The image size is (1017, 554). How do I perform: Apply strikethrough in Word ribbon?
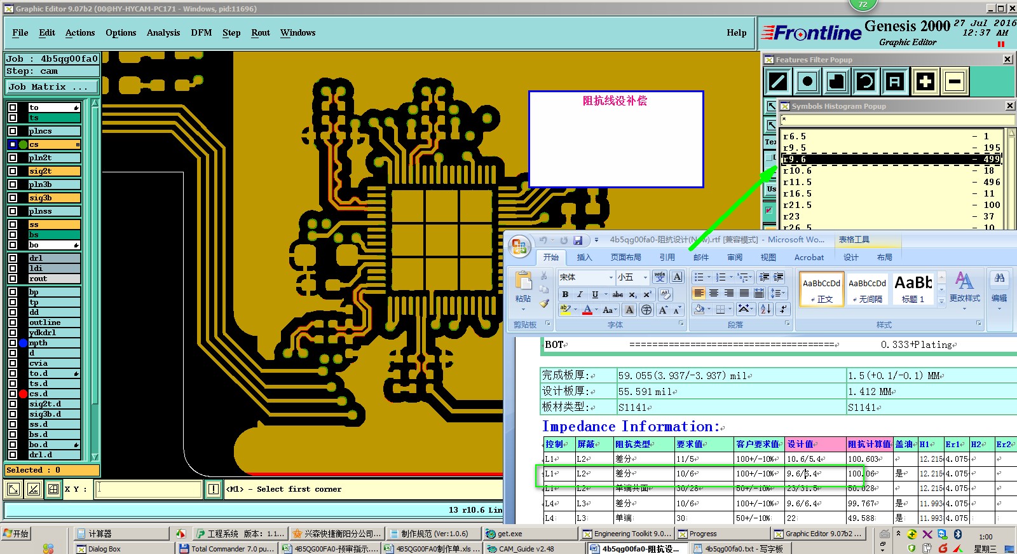(618, 294)
